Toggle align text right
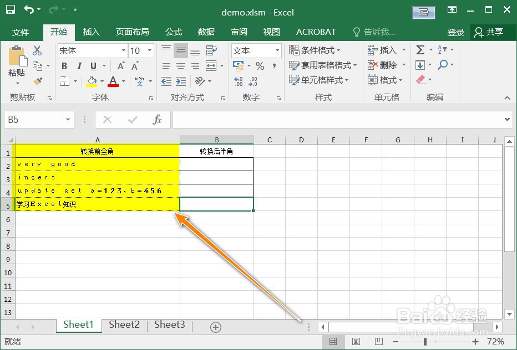This screenshot has width=517, height=350. (195, 66)
